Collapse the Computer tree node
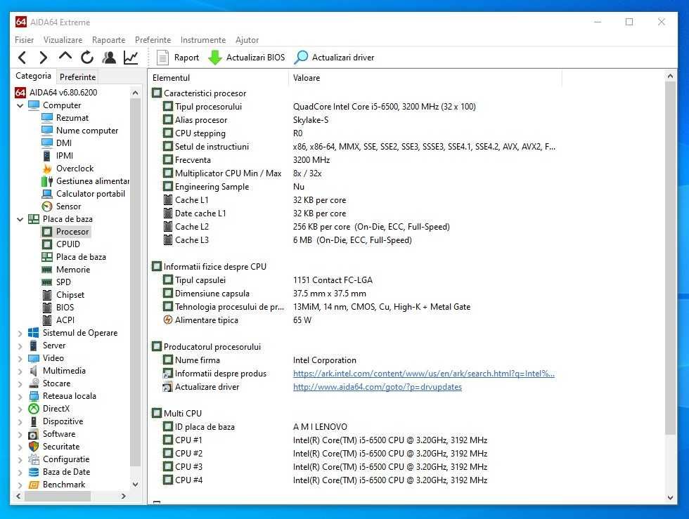Viewport: 689px width, 519px height. pos(20,106)
